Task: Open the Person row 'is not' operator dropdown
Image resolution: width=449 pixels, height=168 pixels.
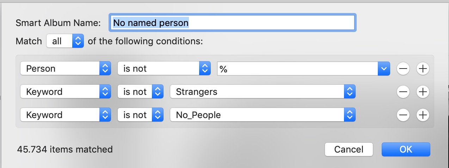Action: coord(164,69)
